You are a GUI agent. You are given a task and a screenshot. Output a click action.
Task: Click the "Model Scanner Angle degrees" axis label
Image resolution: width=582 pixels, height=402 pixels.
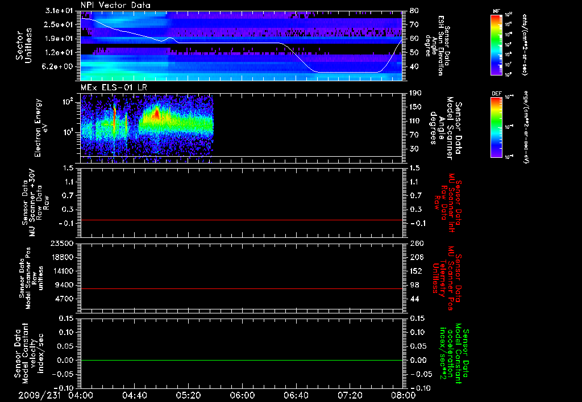[x=446, y=128]
